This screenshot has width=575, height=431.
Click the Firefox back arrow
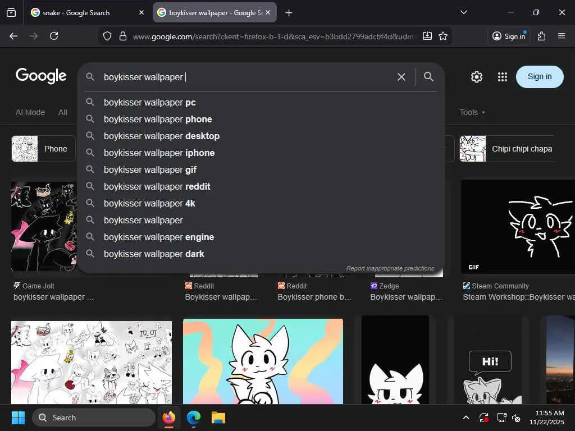tap(13, 36)
